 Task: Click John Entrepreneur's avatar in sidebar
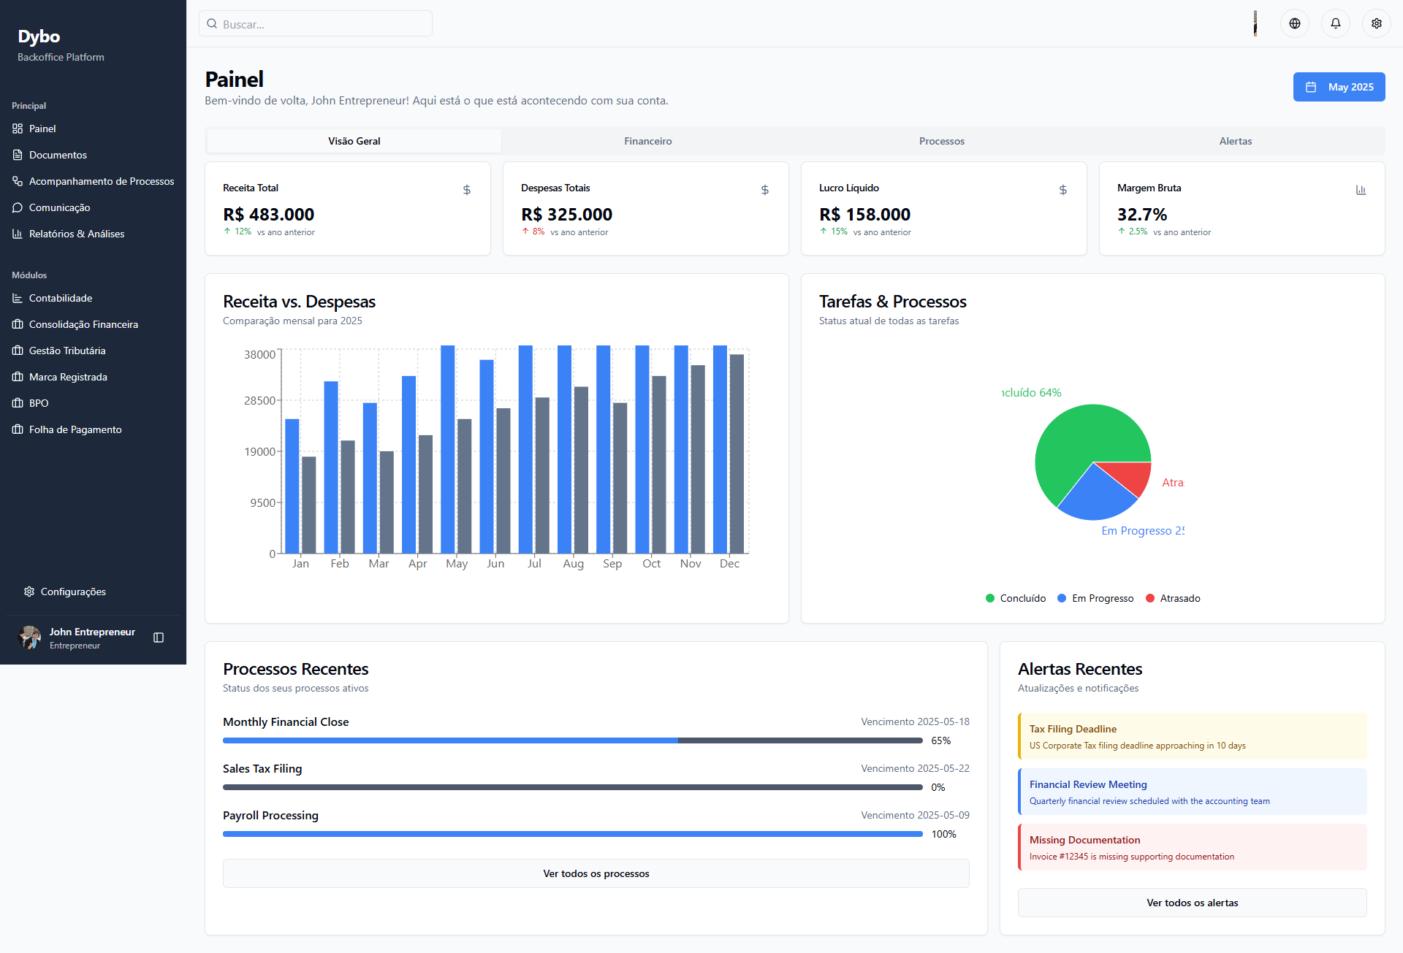coord(29,638)
